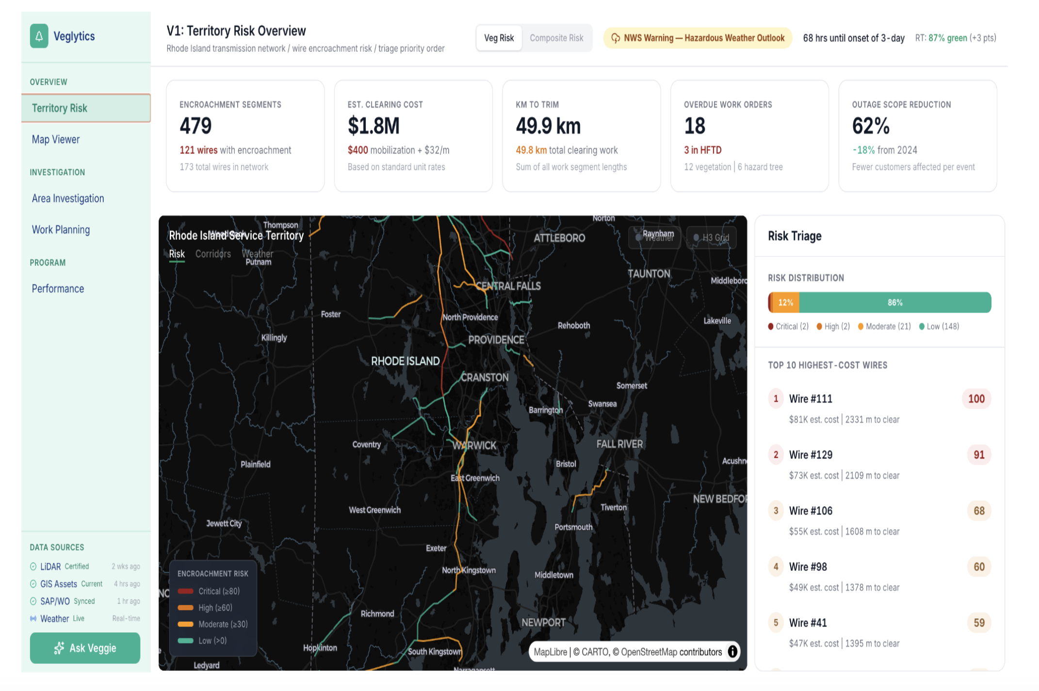Click the '3 in HFTD' text
Viewport: 1039px width, 691px height.
click(703, 150)
